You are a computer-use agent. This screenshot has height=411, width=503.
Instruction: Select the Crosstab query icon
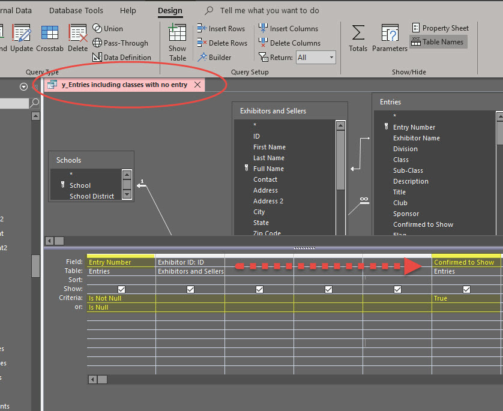click(x=49, y=38)
